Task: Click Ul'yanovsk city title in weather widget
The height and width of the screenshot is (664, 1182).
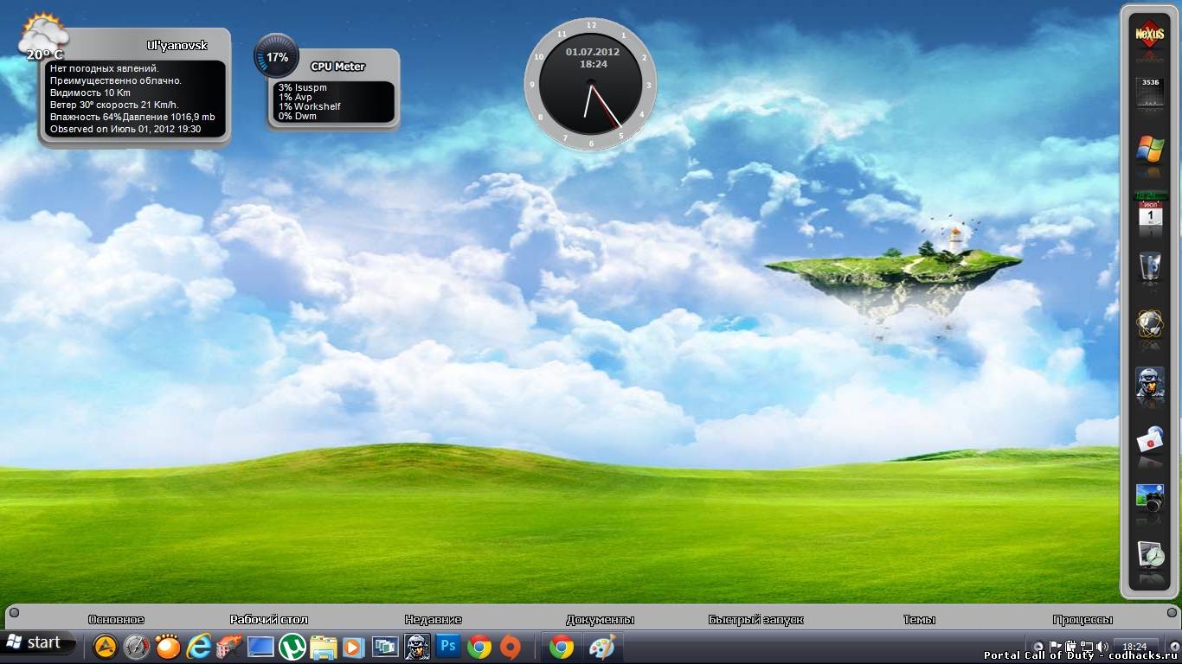Action: pos(177,45)
